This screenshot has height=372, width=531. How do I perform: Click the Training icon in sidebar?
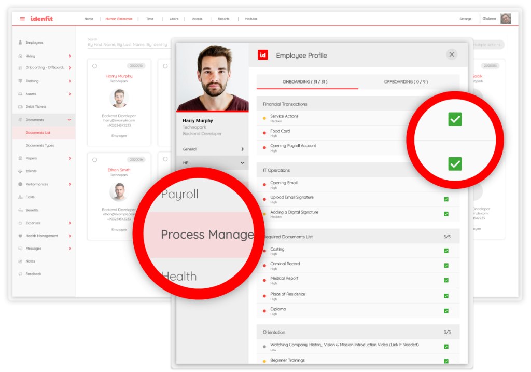(20, 81)
